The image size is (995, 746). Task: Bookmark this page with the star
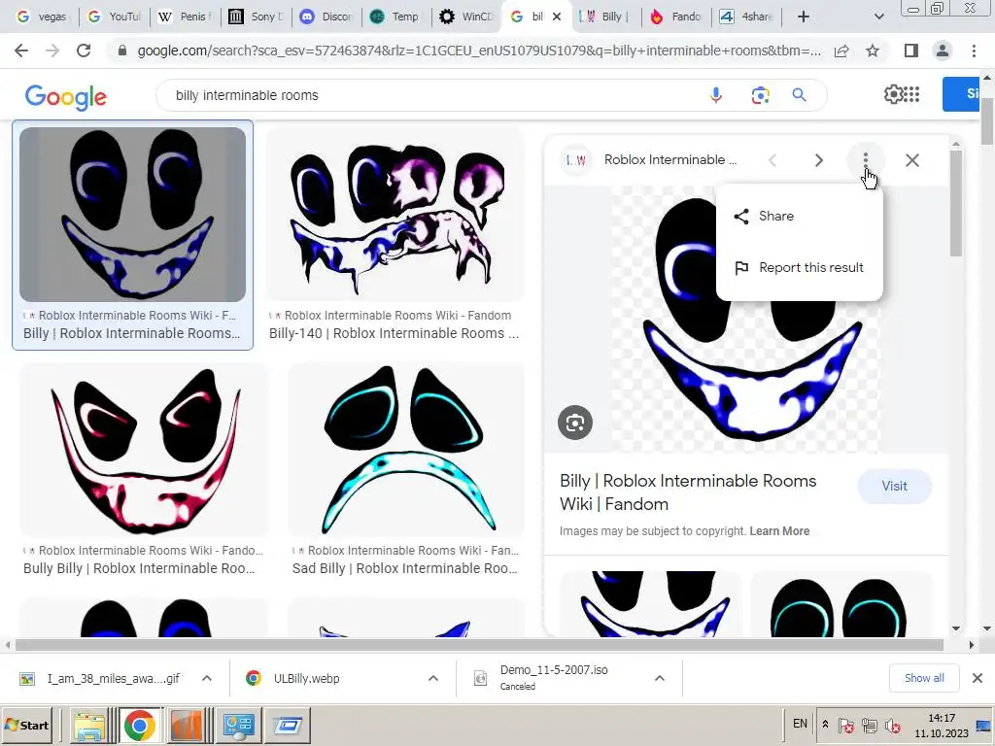point(873,51)
